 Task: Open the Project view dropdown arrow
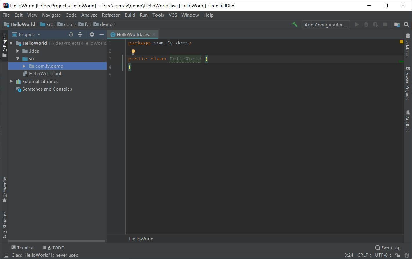(39, 35)
